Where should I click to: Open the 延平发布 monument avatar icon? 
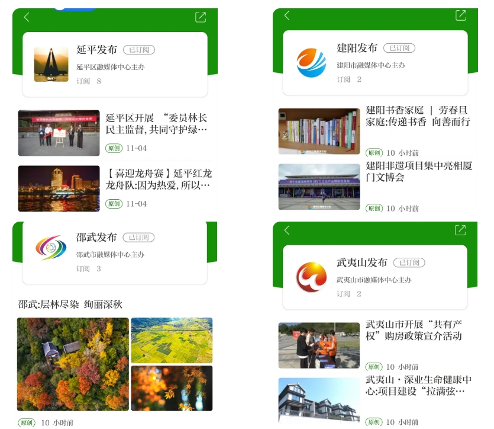point(51,65)
